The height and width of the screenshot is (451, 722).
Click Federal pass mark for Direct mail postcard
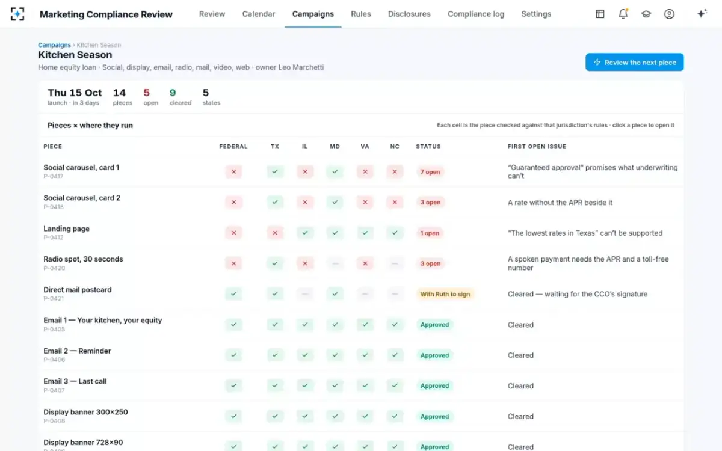point(233,294)
